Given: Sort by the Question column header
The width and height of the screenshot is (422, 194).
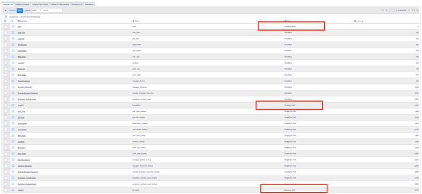Looking at the screenshot, I should coord(24,21).
